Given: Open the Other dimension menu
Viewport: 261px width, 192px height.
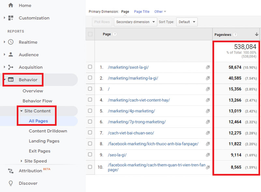Looking at the screenshot, I should tap(160, 11).
